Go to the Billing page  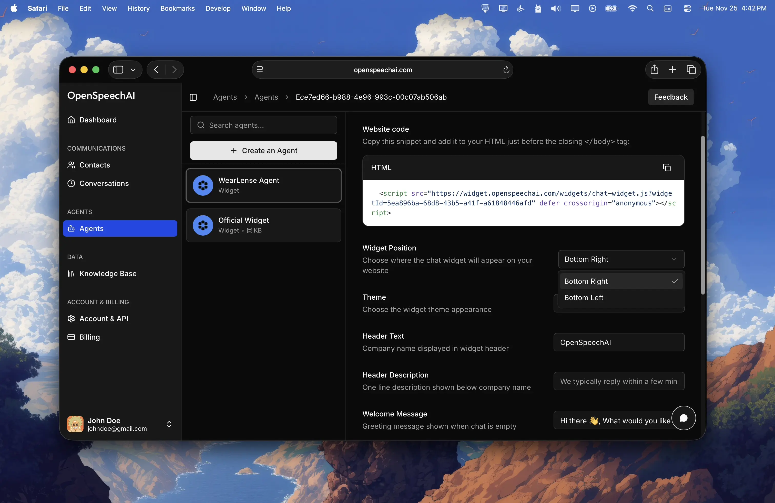tap(120, 337)
